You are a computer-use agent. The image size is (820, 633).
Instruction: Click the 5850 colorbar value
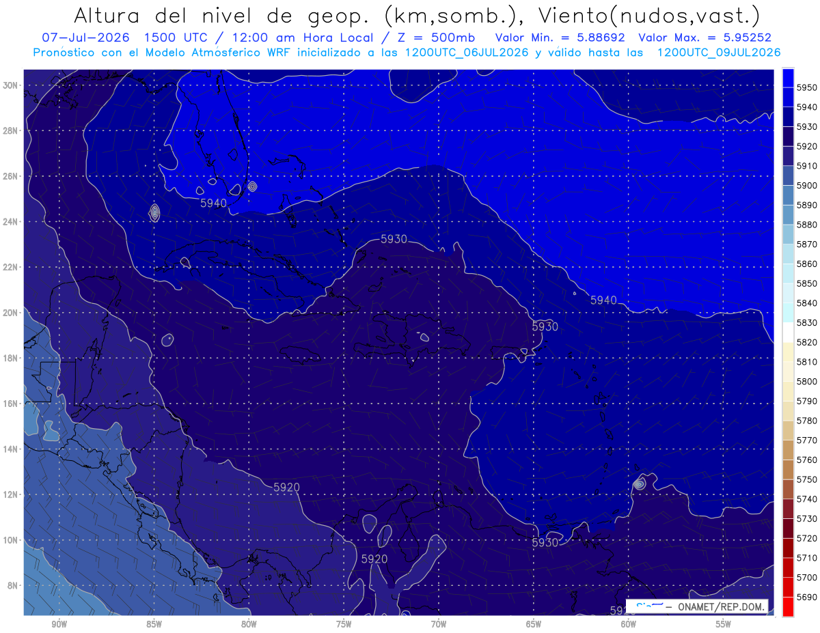tap(807, 283)
